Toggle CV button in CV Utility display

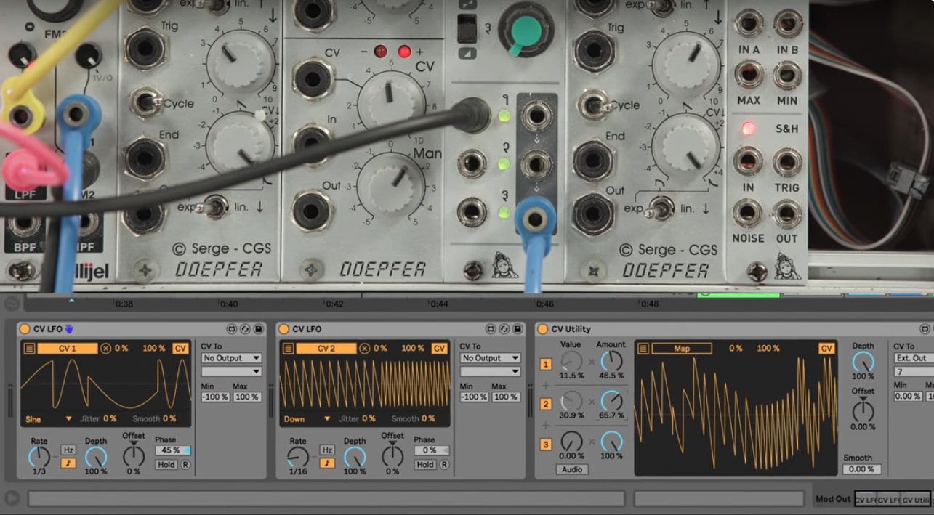tap(826, 349)
